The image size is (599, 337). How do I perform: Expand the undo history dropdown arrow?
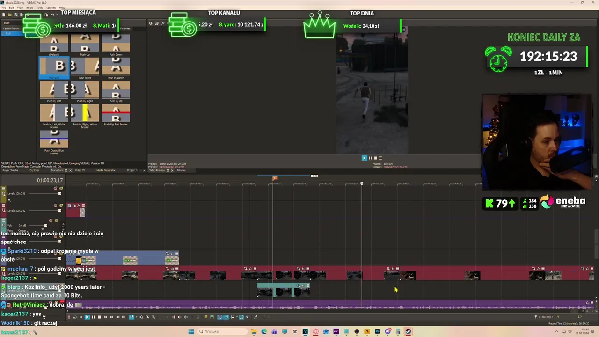pyautogui.click(x=57, y=15)
